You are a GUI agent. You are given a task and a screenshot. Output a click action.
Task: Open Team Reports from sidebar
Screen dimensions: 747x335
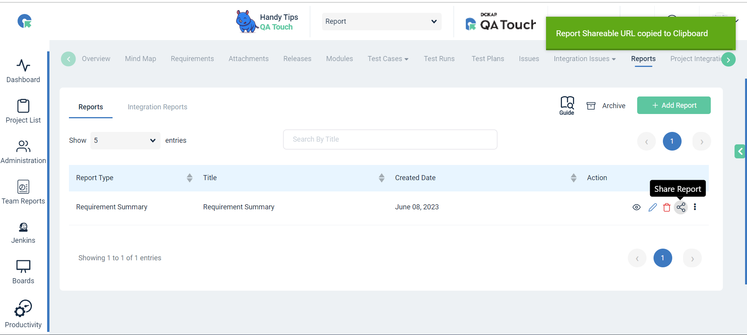pos(23,192)
